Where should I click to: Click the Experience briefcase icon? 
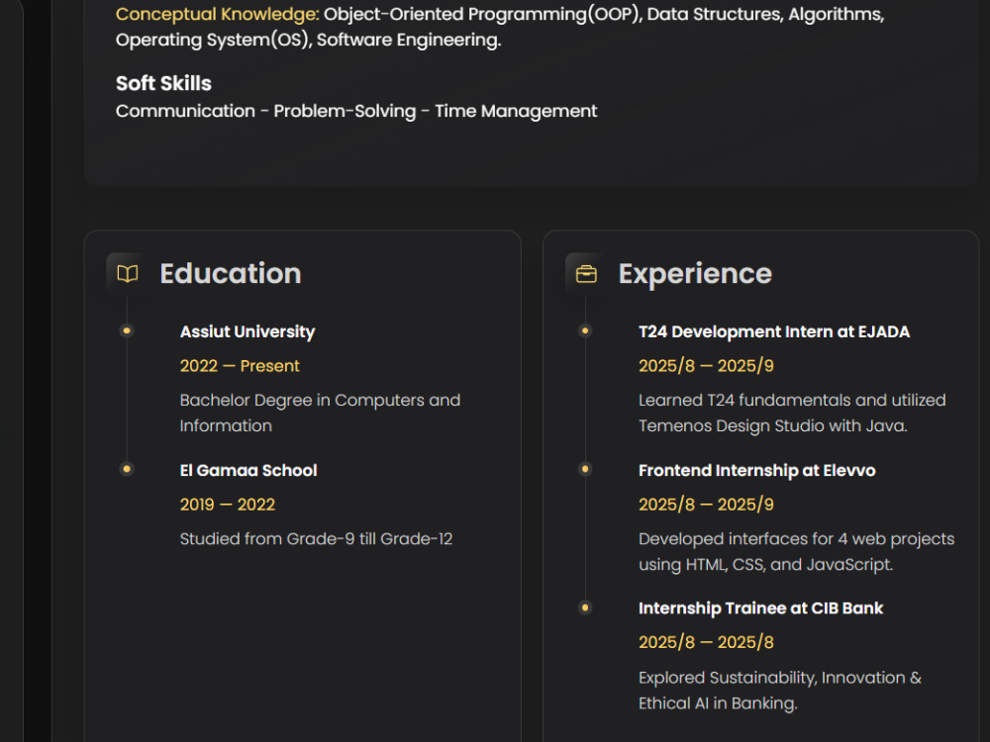[x=586, y=274]
